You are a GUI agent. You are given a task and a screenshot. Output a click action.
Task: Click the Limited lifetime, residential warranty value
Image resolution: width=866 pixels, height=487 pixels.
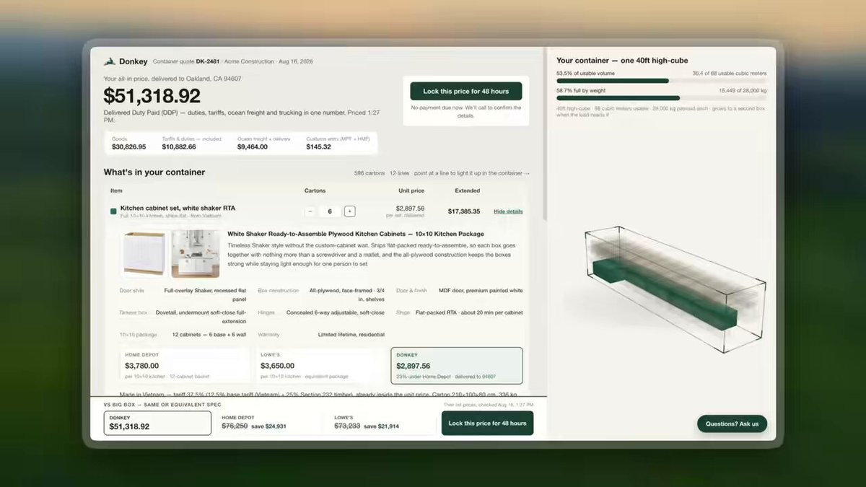(351, 335)
